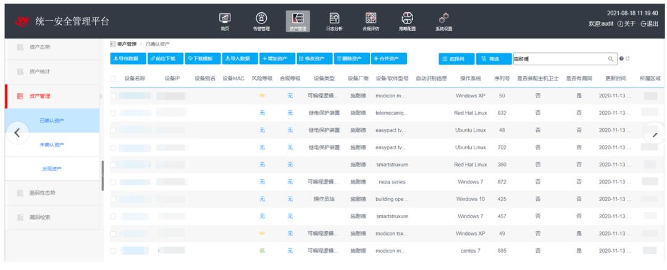Check row with serial number 457

point(113,216)
